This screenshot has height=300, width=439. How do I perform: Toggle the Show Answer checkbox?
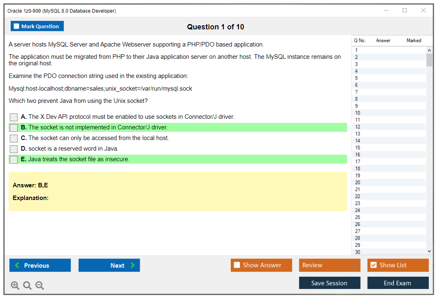[x=237, y=265]
